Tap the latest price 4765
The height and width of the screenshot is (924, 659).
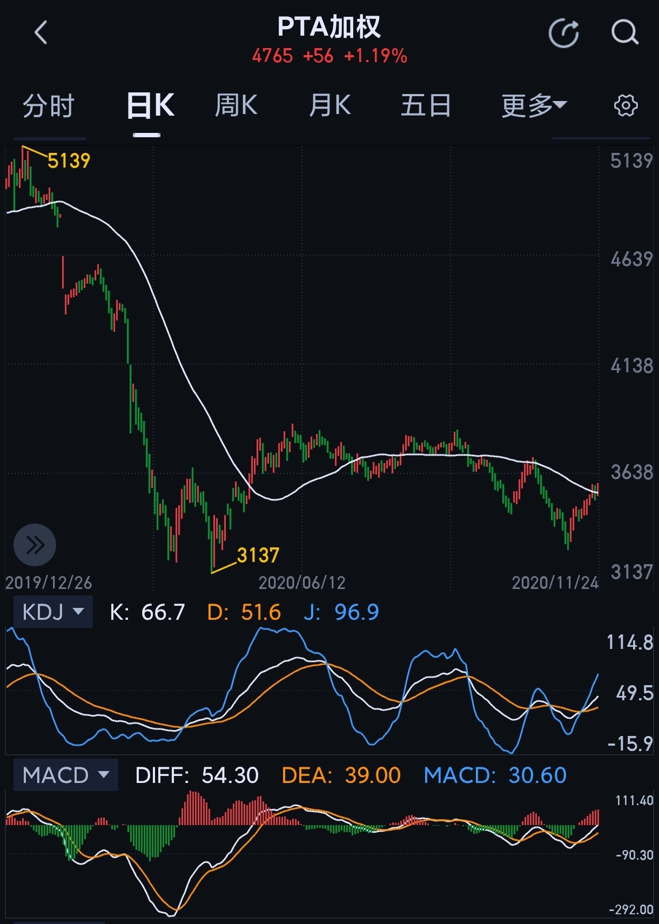[x=272, y=56]
